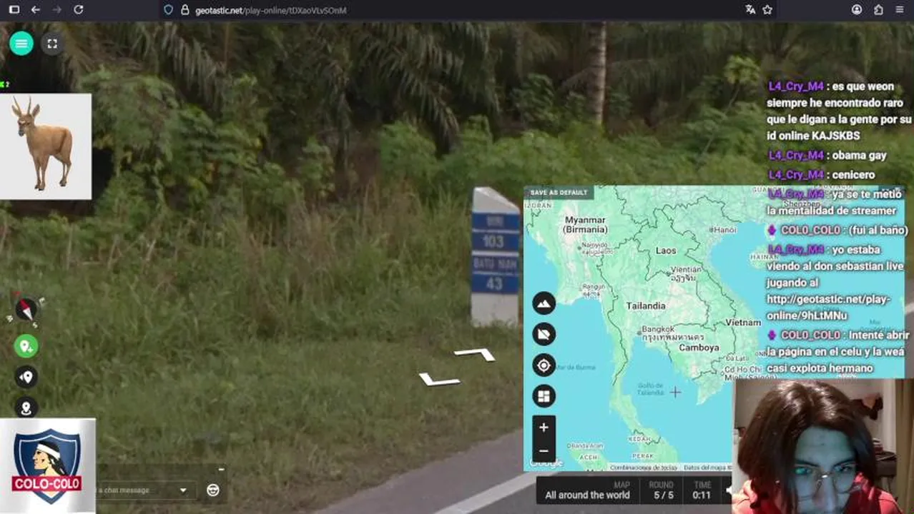Screen dimensions: 914x514
Task: Click the Colo-Colo badge image
Action: click(x=47, y=465)
